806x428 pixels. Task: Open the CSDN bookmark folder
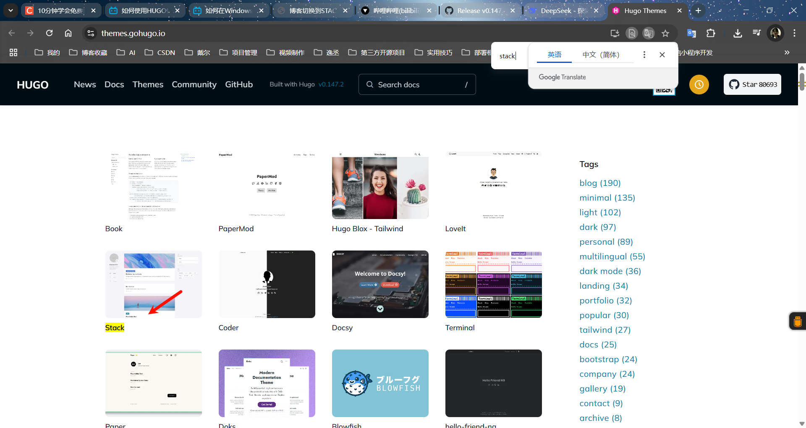(x=160, y=52)
